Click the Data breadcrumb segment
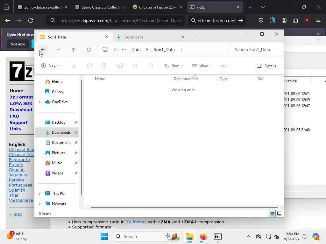The height and width of the screenshot is (244, 326). [136, 50]
